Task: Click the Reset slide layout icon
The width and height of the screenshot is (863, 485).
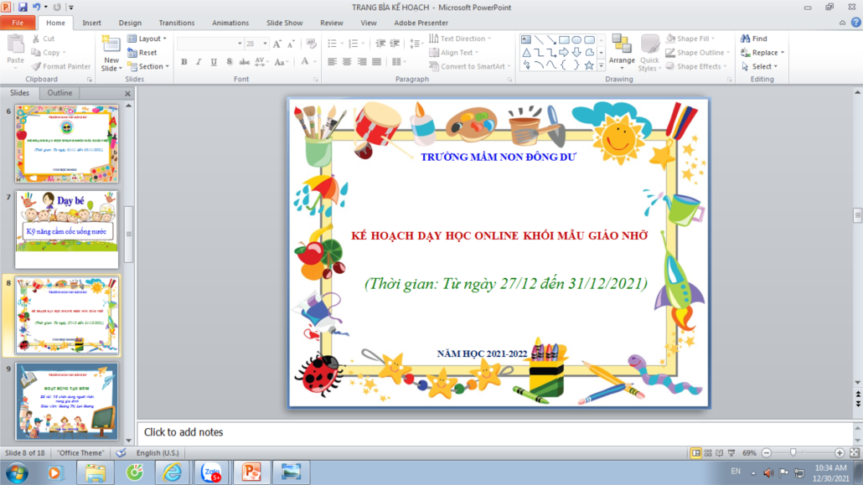Action: [x=132, y=53]
